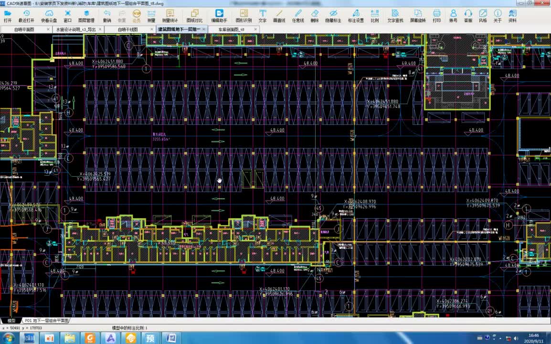The image size is (551, 344).
Task: Switch to the 车库剖面图_t8 tab
Action: coord(231,30)
